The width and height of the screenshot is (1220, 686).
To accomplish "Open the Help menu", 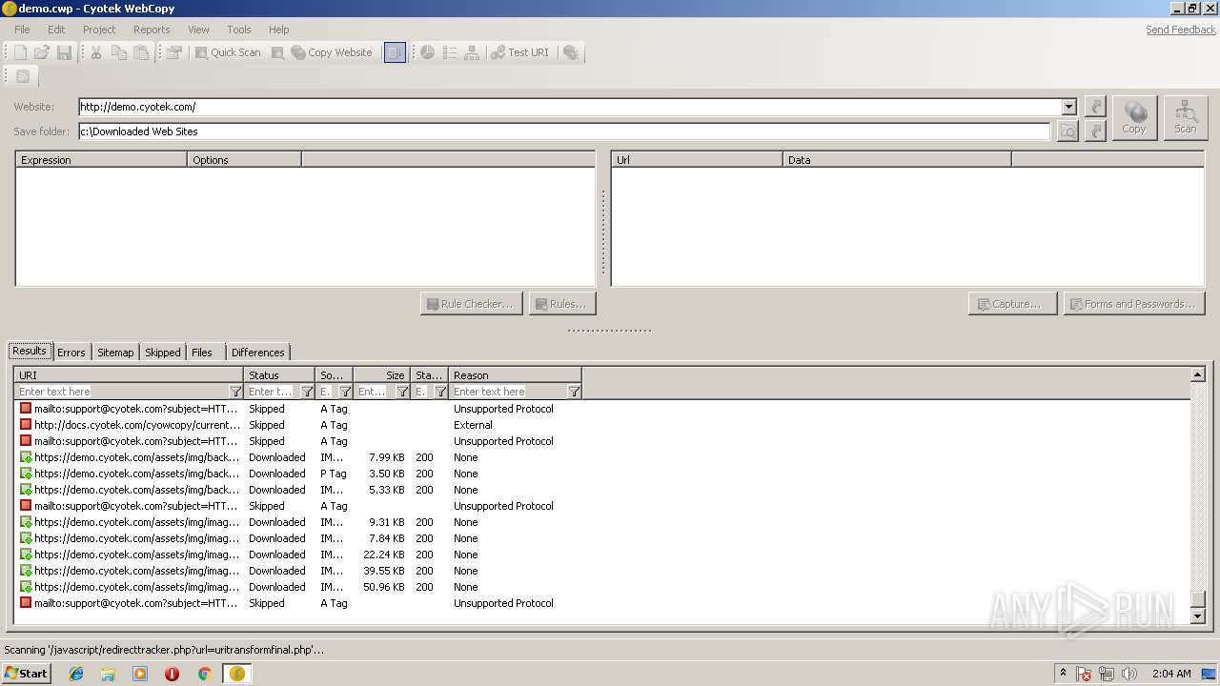I will 278,30.
